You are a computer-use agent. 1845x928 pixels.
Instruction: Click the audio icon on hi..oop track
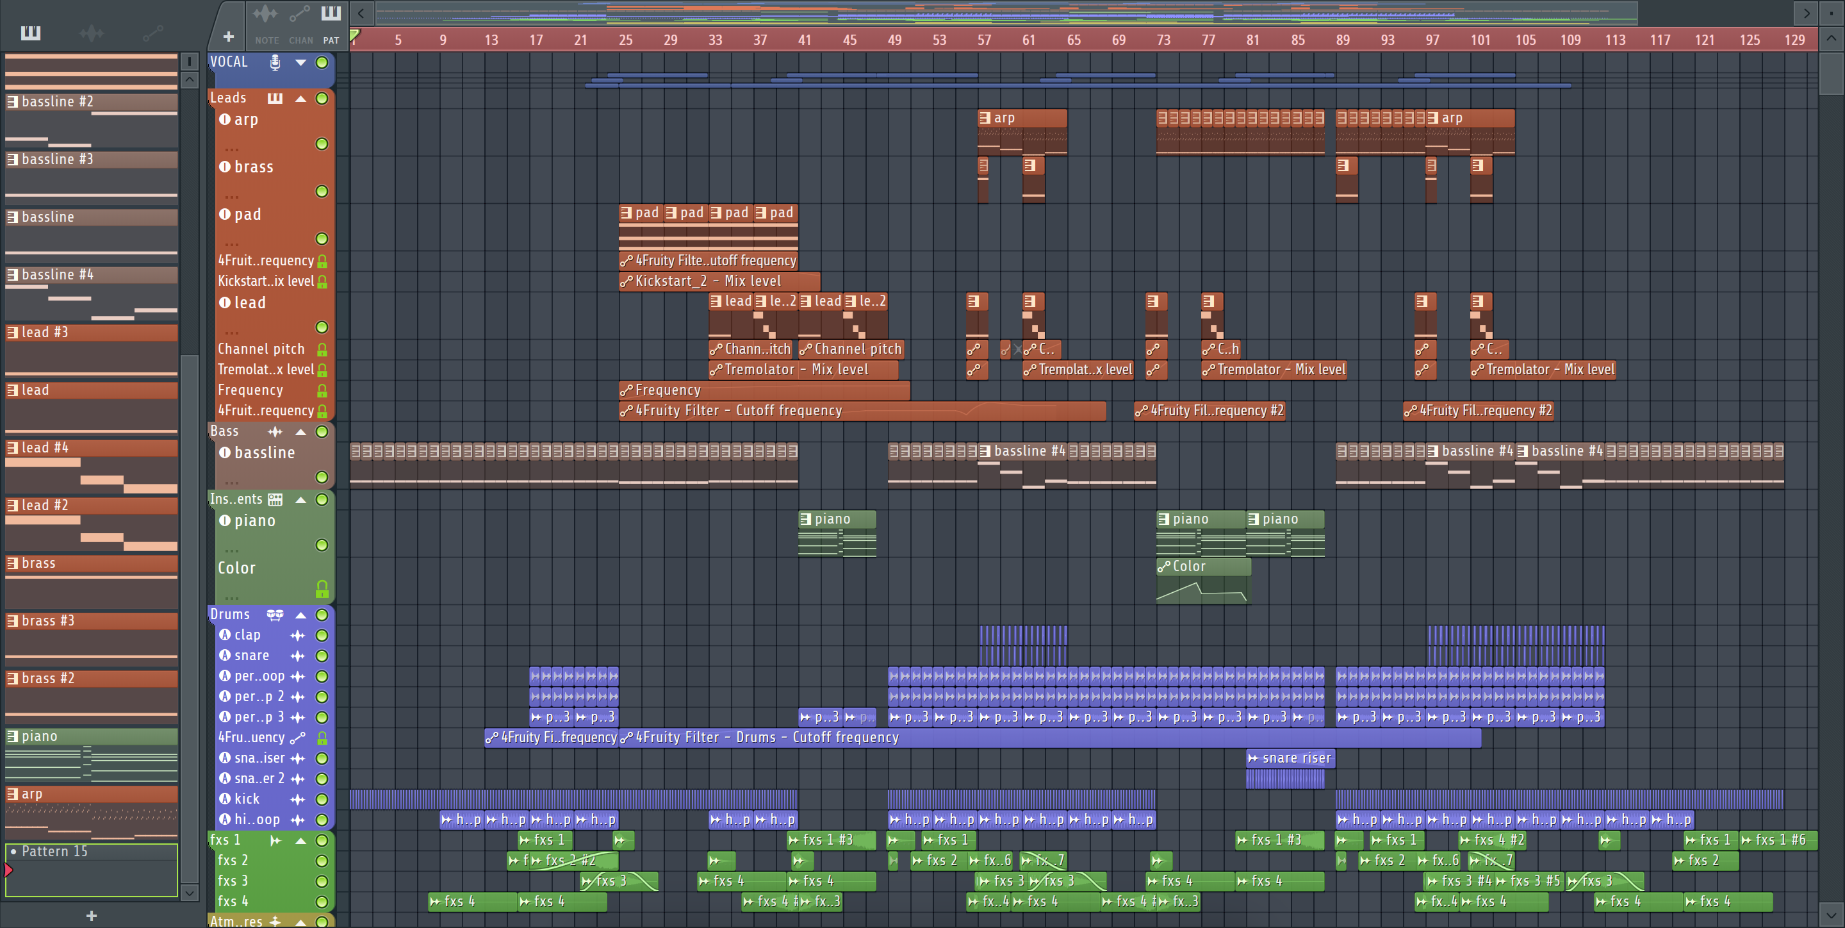click(298, 820)
